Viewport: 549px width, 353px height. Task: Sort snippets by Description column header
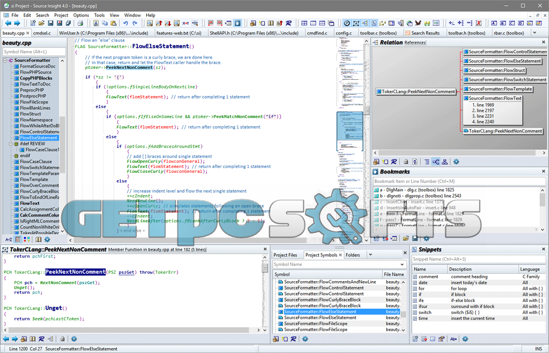point(483,269)
